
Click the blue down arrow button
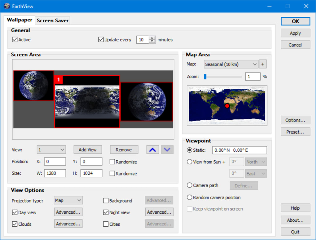tap(167, 150)
